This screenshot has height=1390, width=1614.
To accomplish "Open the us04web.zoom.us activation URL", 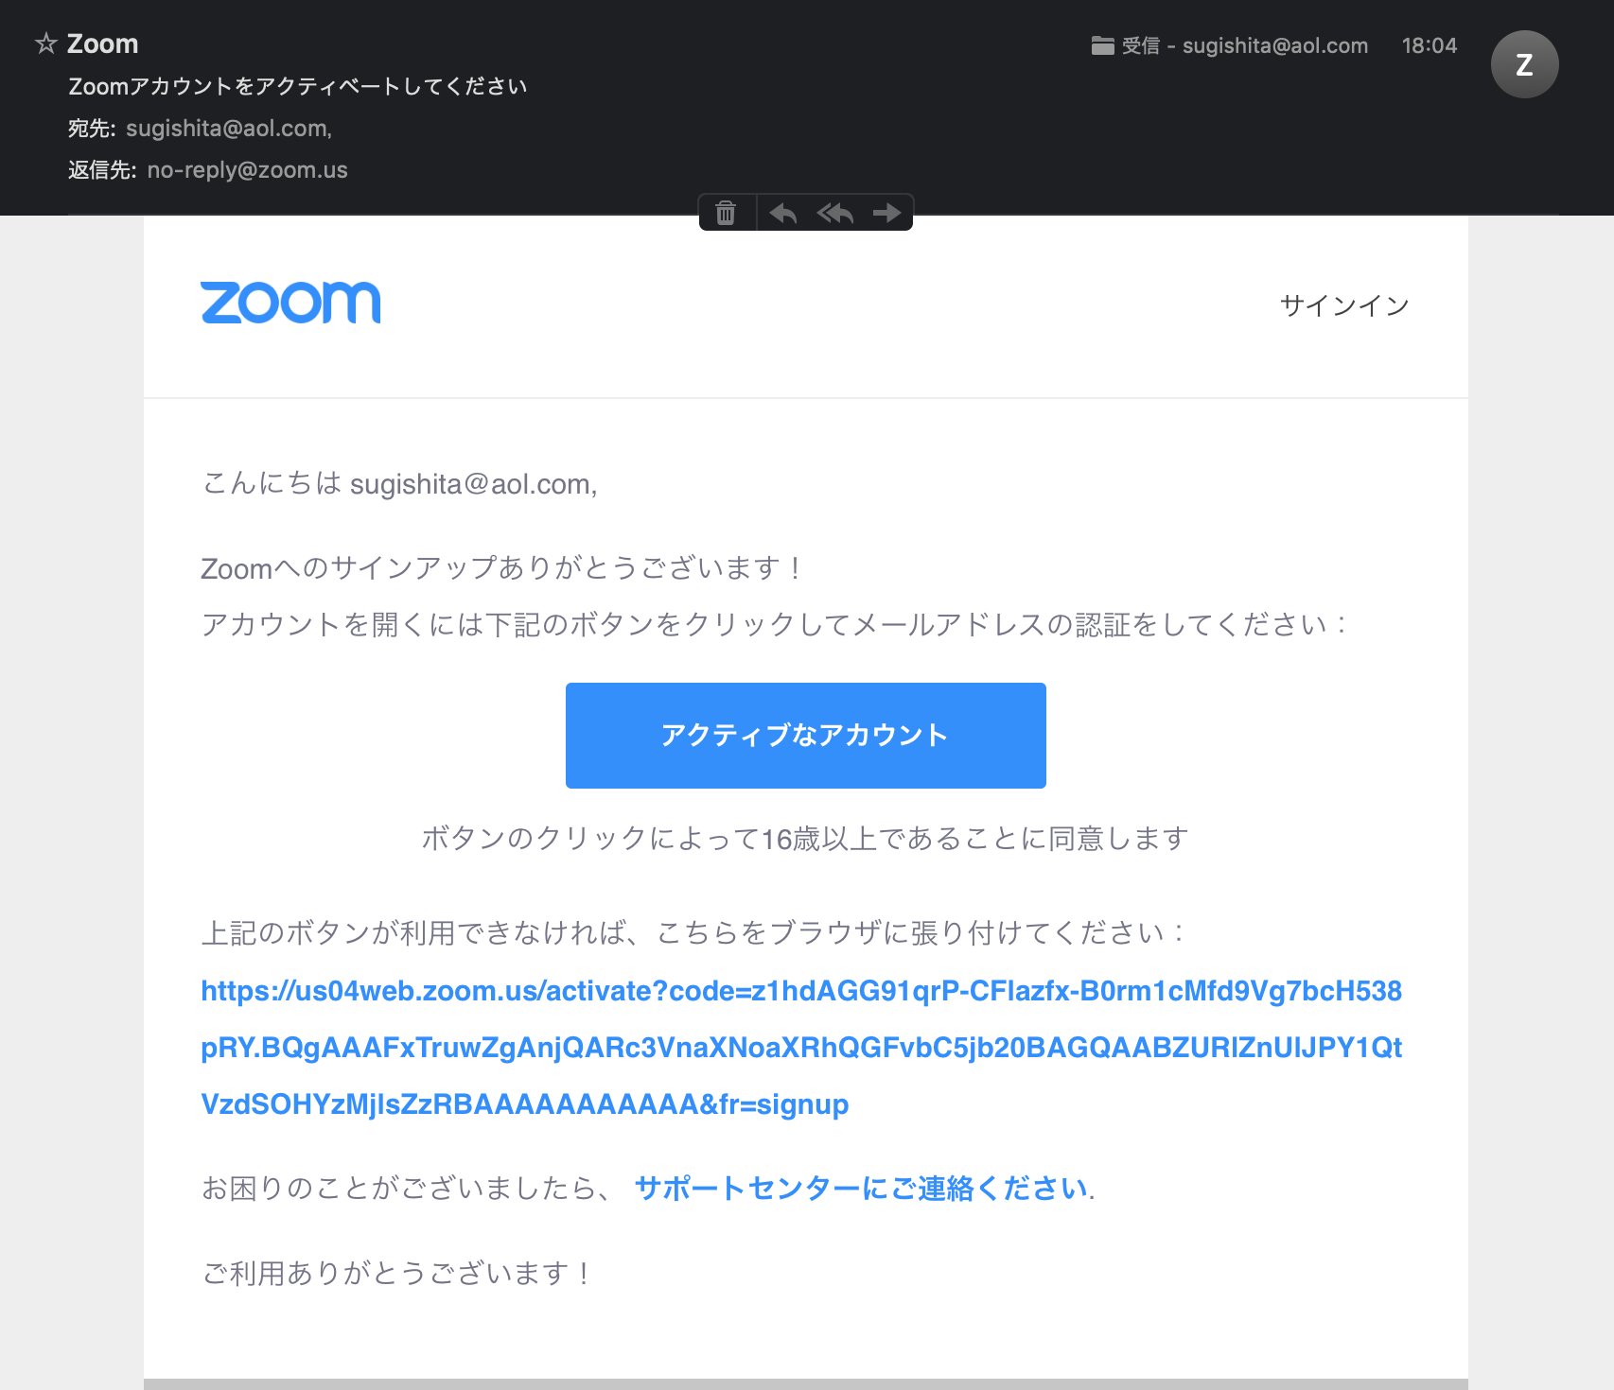I will pyautogui.click(x=801, y=1047).
